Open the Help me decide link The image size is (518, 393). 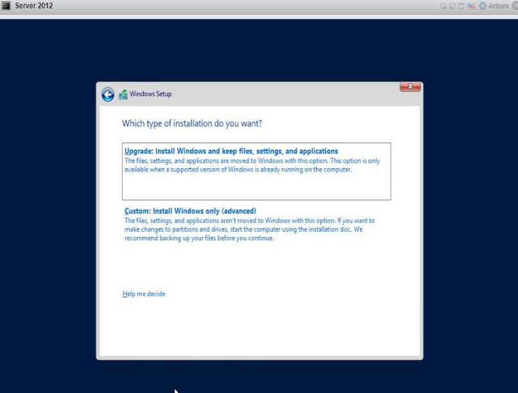[144, 294]
